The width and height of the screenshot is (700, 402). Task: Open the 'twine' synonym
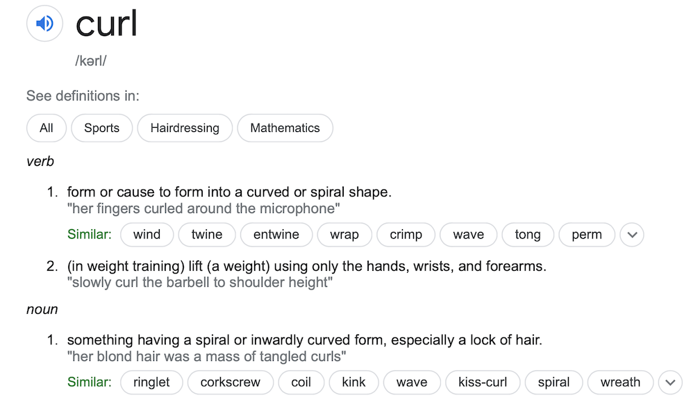pyautogui.click(x=207, y=235)
